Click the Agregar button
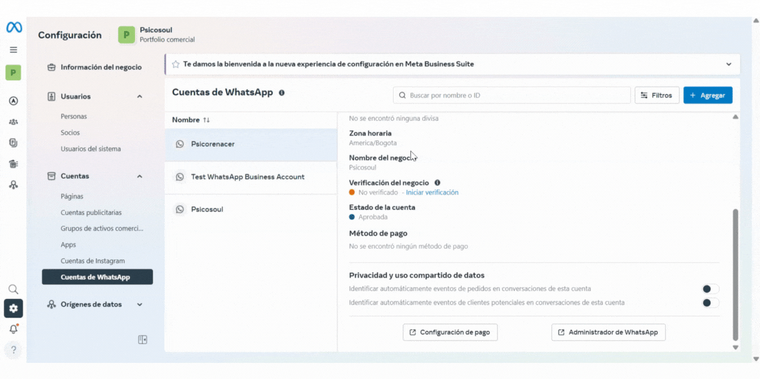Screen dimensions: 760x379 [708, 96]
